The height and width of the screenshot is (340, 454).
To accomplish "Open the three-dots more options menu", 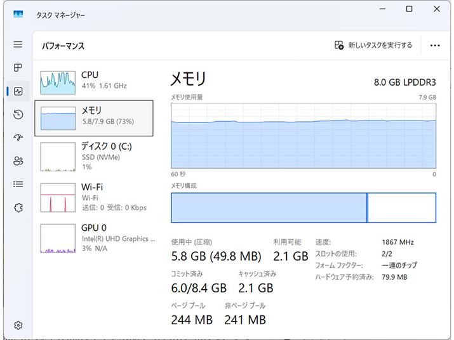I will point(435,46).
